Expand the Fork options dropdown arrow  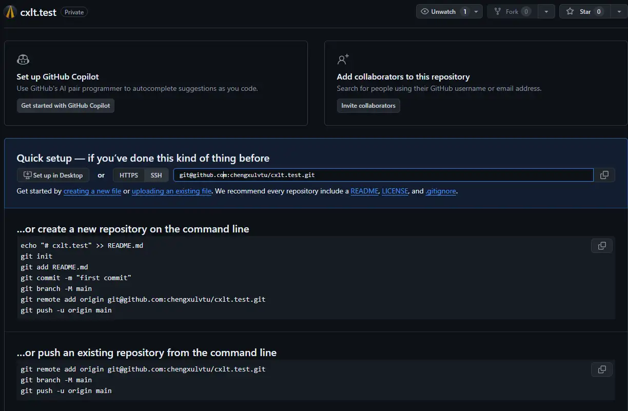click(546, 12)
